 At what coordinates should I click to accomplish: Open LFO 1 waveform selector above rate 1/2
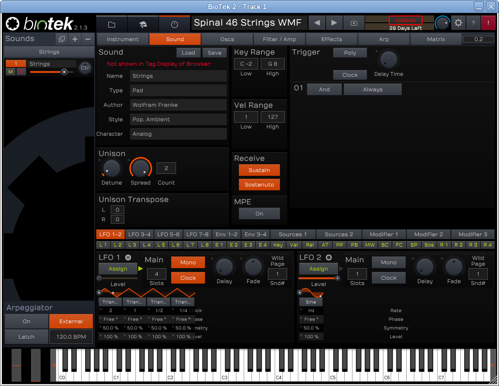(x=159, y=302)
